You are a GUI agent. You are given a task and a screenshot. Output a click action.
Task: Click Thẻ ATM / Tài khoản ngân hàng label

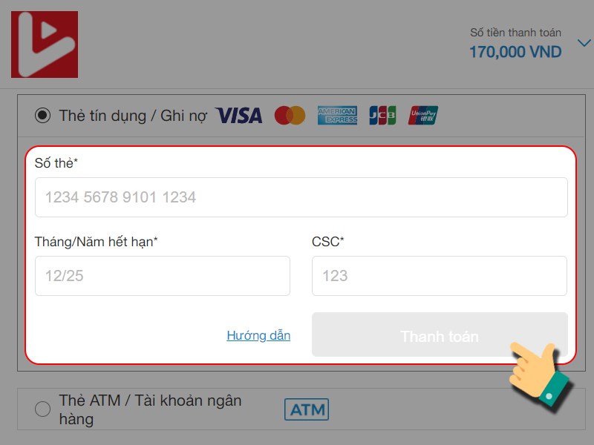pyautogui.click(x=150, y=409)
